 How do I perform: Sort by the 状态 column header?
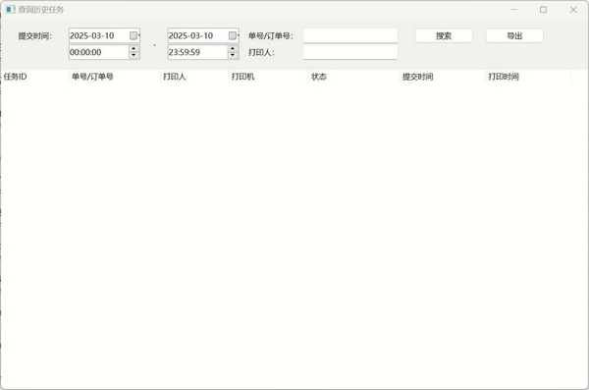(353, 77)
